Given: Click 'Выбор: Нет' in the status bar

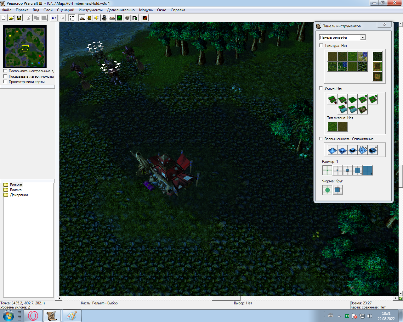Looking at the screenshot, I should pyautogui.click(x=243, y=303).
